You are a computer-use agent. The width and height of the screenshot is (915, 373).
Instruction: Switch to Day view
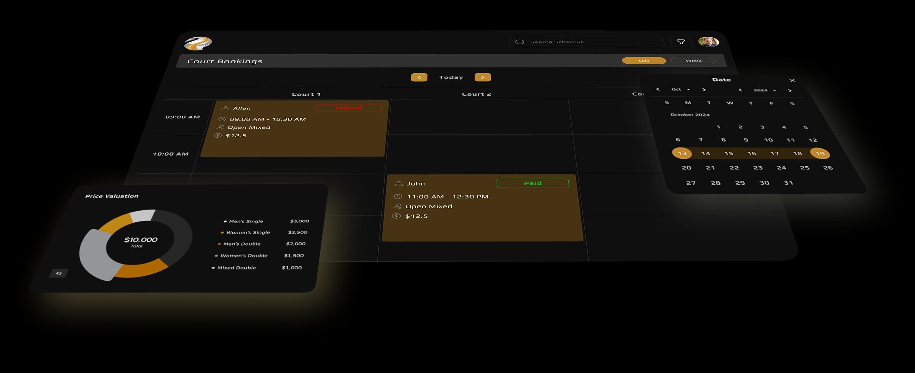[644, 61]
